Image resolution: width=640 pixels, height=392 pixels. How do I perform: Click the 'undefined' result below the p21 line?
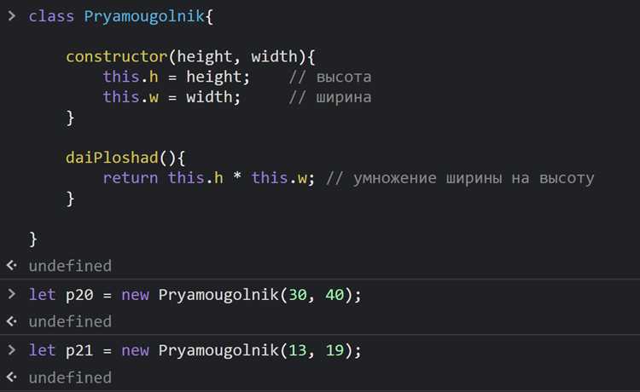[70, 378]
